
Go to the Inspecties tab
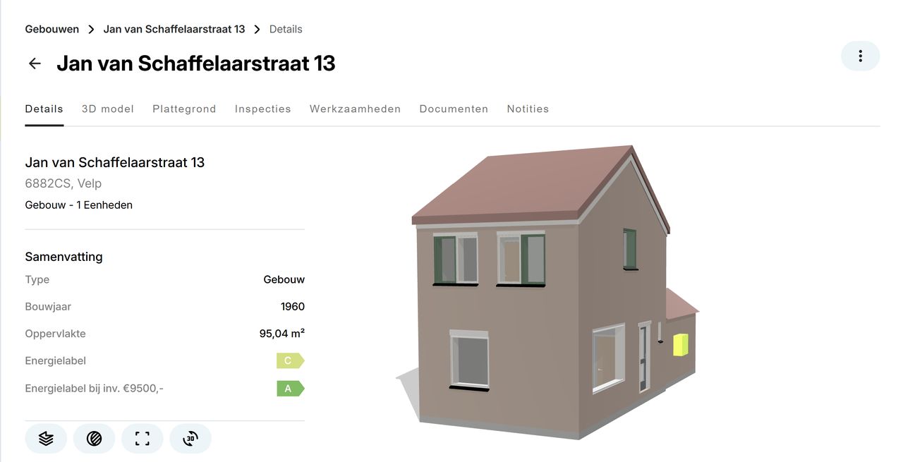point(263,109)
